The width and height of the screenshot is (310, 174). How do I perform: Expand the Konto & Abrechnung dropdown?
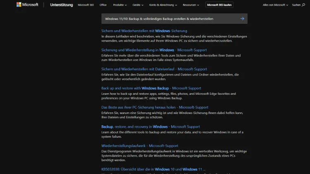163,5
